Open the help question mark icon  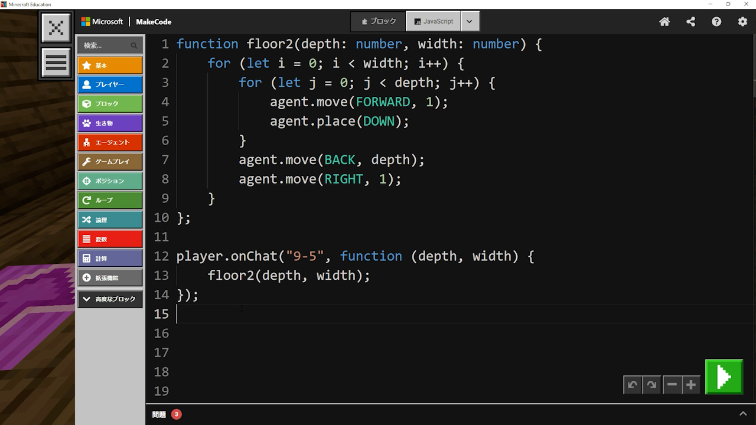pos(716,22)
